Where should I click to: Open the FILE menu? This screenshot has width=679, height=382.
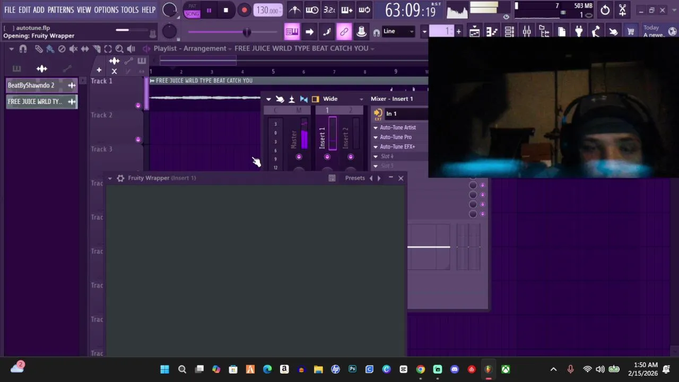coord(10,10)
